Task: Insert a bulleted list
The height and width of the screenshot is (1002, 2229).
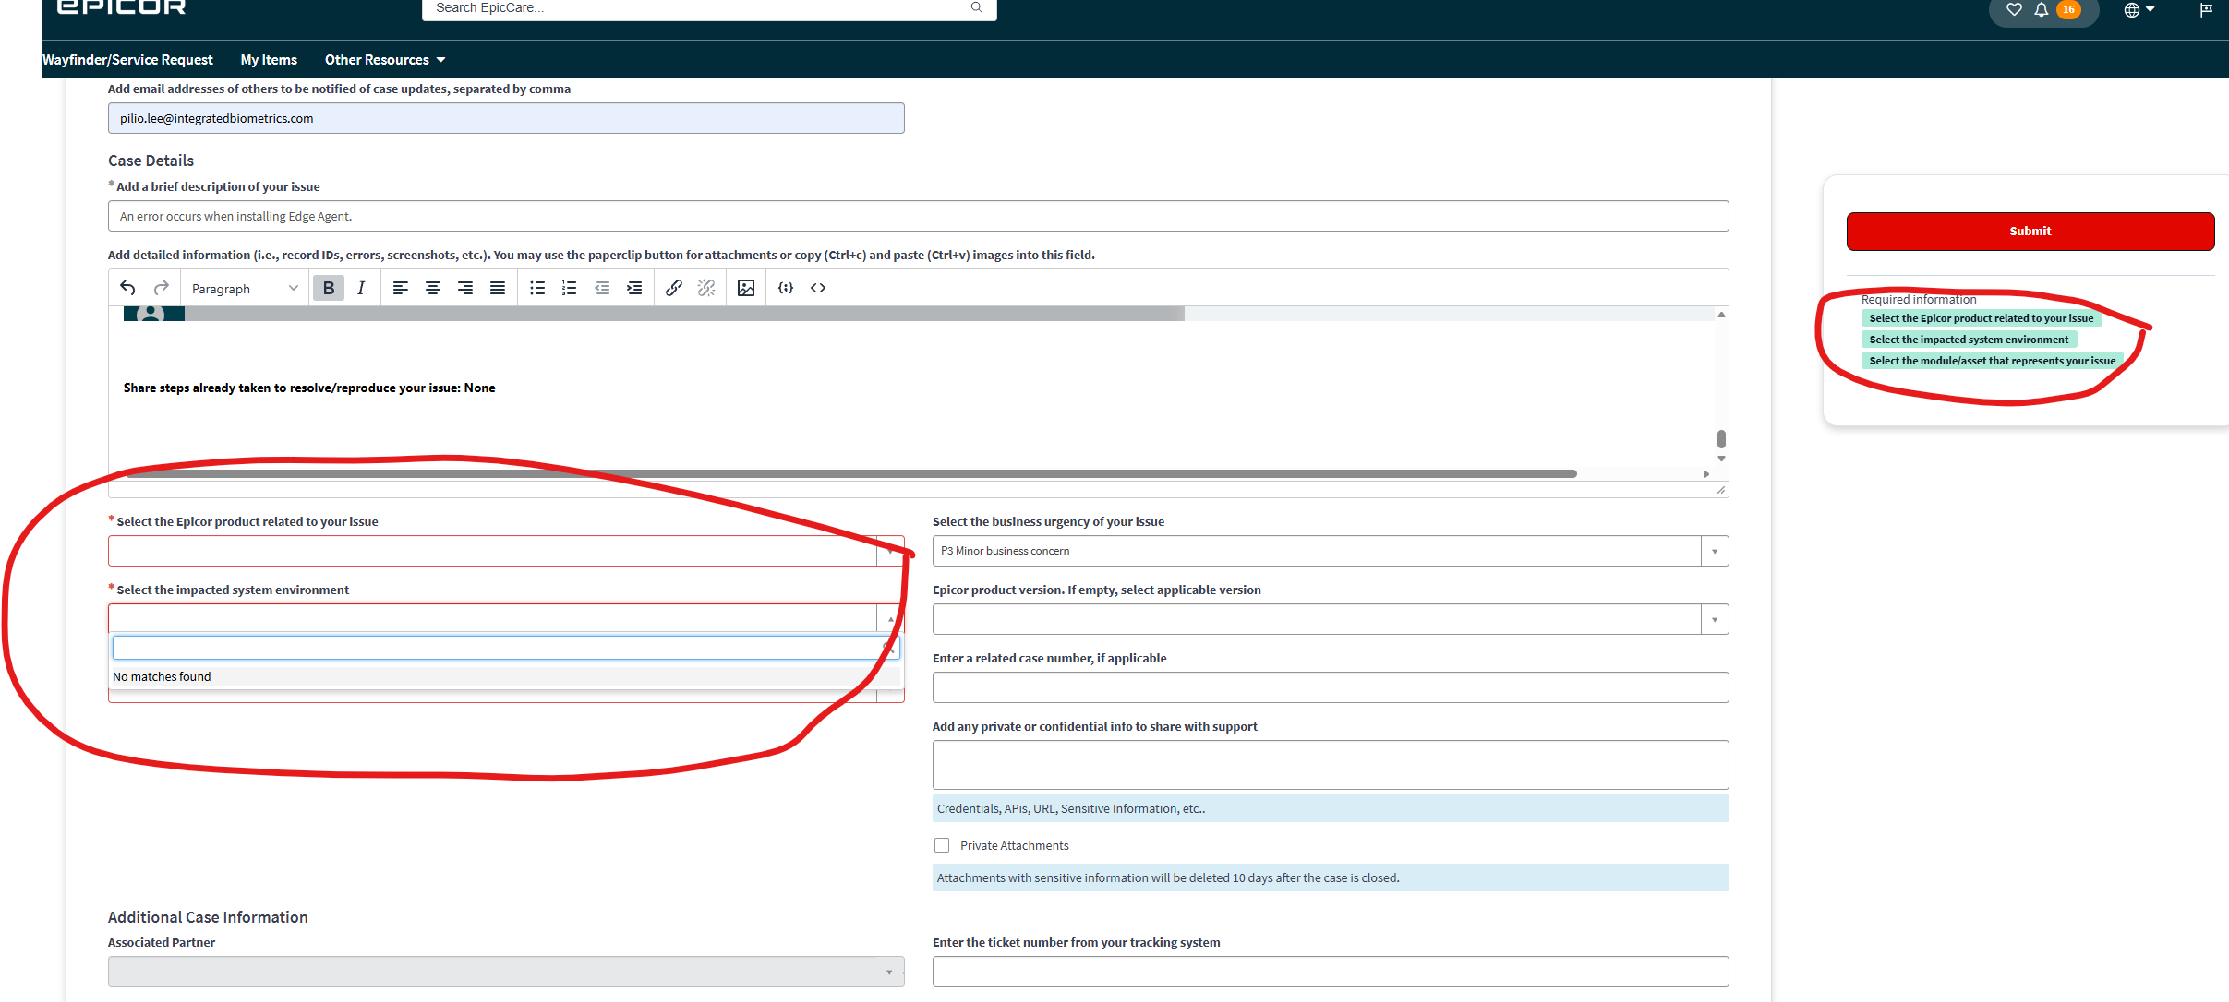Action: pos(537,288)
